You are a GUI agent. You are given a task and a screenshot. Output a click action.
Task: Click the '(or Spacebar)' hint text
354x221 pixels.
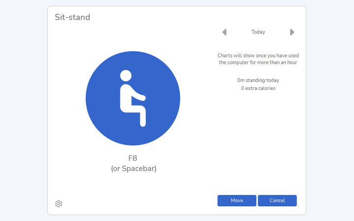[x=134, y=168]
